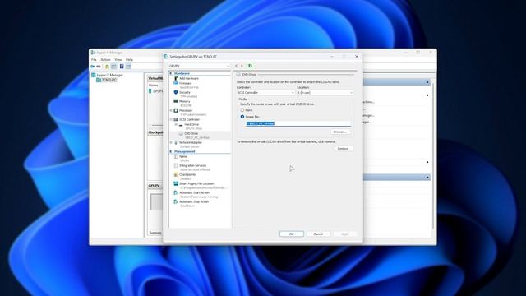Close the Settings dialog window
The width and height of the screenshot is (526, 296).
pyautogui.click(x=357, y=57)
